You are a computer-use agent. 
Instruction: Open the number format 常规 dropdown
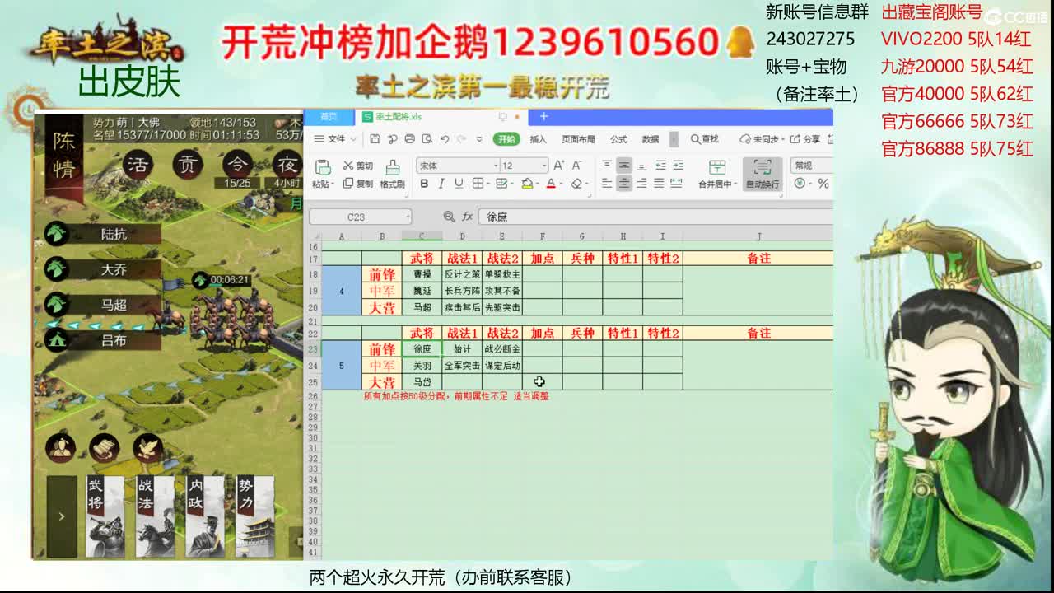tap(811, 166)
